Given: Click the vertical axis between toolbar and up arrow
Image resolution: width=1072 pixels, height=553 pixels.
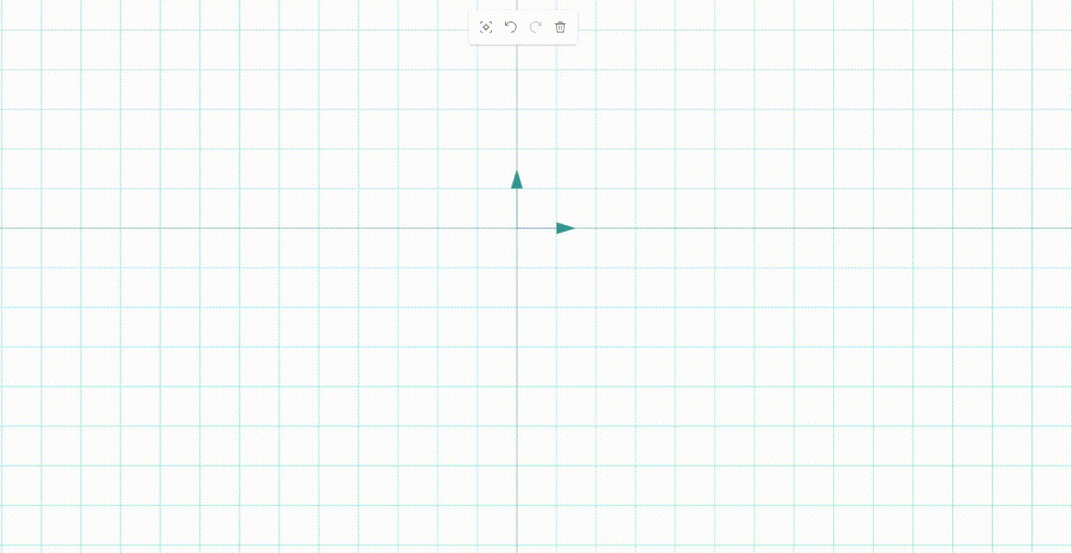Looking at the screenshot, I should (517, 107).
